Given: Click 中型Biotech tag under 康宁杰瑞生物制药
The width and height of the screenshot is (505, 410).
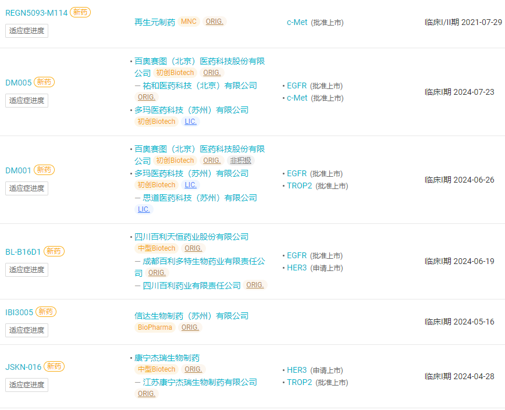Looking at the screenshot, I should [x=157, y=369].
